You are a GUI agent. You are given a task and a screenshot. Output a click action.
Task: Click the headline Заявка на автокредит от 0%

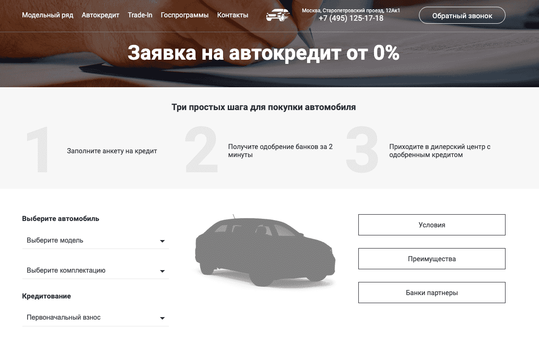click(x=264, y=53)
